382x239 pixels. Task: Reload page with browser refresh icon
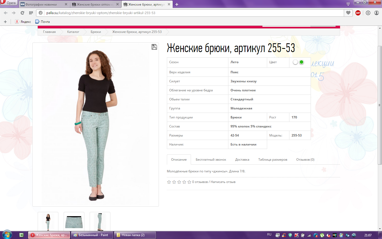[x=22, y=13]
